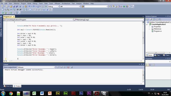The width and height of the screenshot is (171, 96).
Task: Click Categorized icon in Properties panel
Action: (147, 65)
